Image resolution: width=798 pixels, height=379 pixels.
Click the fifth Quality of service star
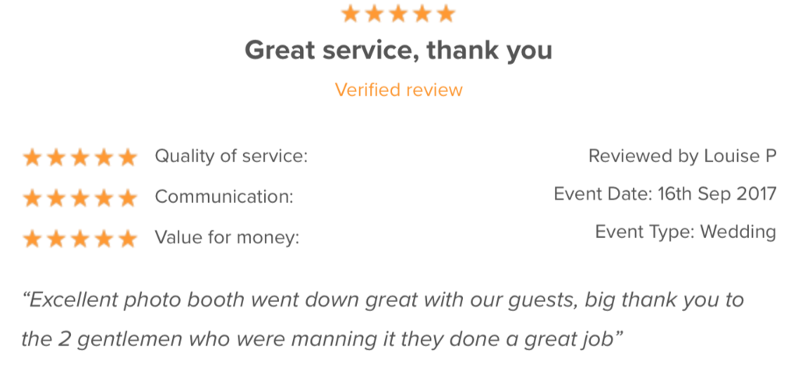tap(127, 158)
